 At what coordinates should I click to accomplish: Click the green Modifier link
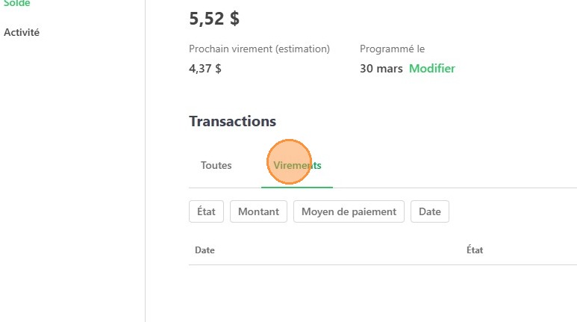tap(431, 69)
